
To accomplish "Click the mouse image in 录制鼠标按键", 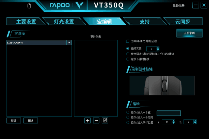I will point(162,86).
